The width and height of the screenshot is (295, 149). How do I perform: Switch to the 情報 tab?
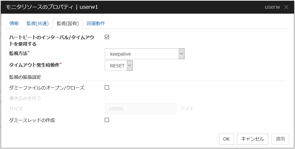coord(14,23)
